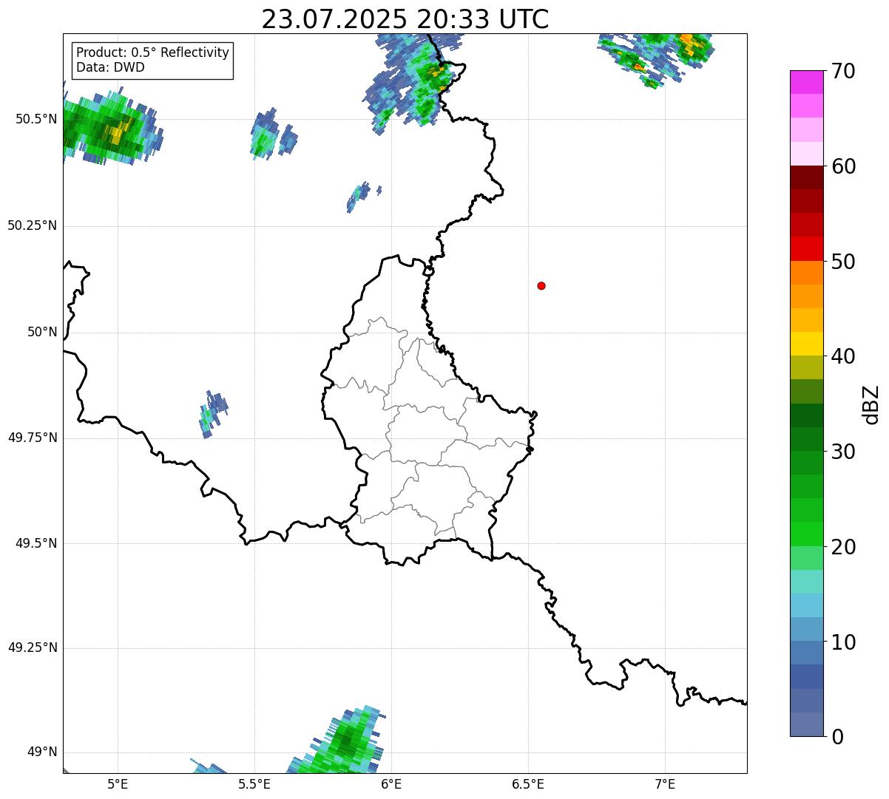
Task: Click the latitude label 50.5°N
Action: tap(36, 119)
